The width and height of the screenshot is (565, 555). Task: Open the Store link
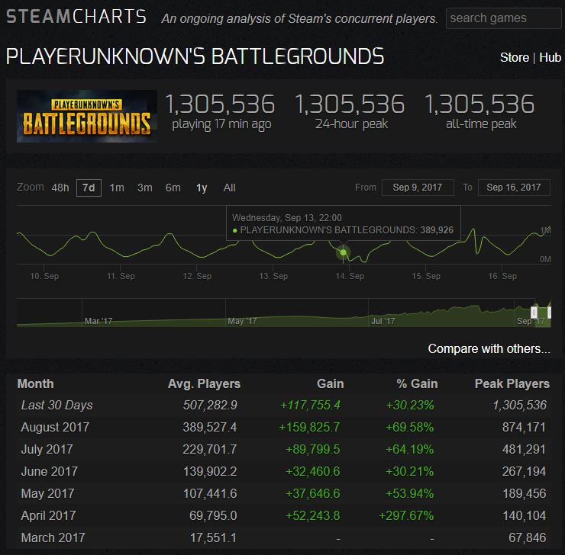[514, 57]
